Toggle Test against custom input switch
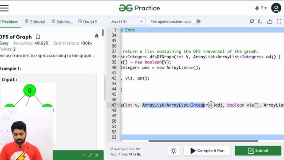Screen dimensions: 284x160 click(196, 22)
